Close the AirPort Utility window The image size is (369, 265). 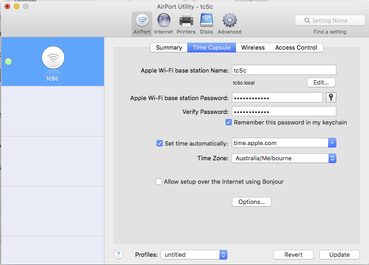click(7, 6)
